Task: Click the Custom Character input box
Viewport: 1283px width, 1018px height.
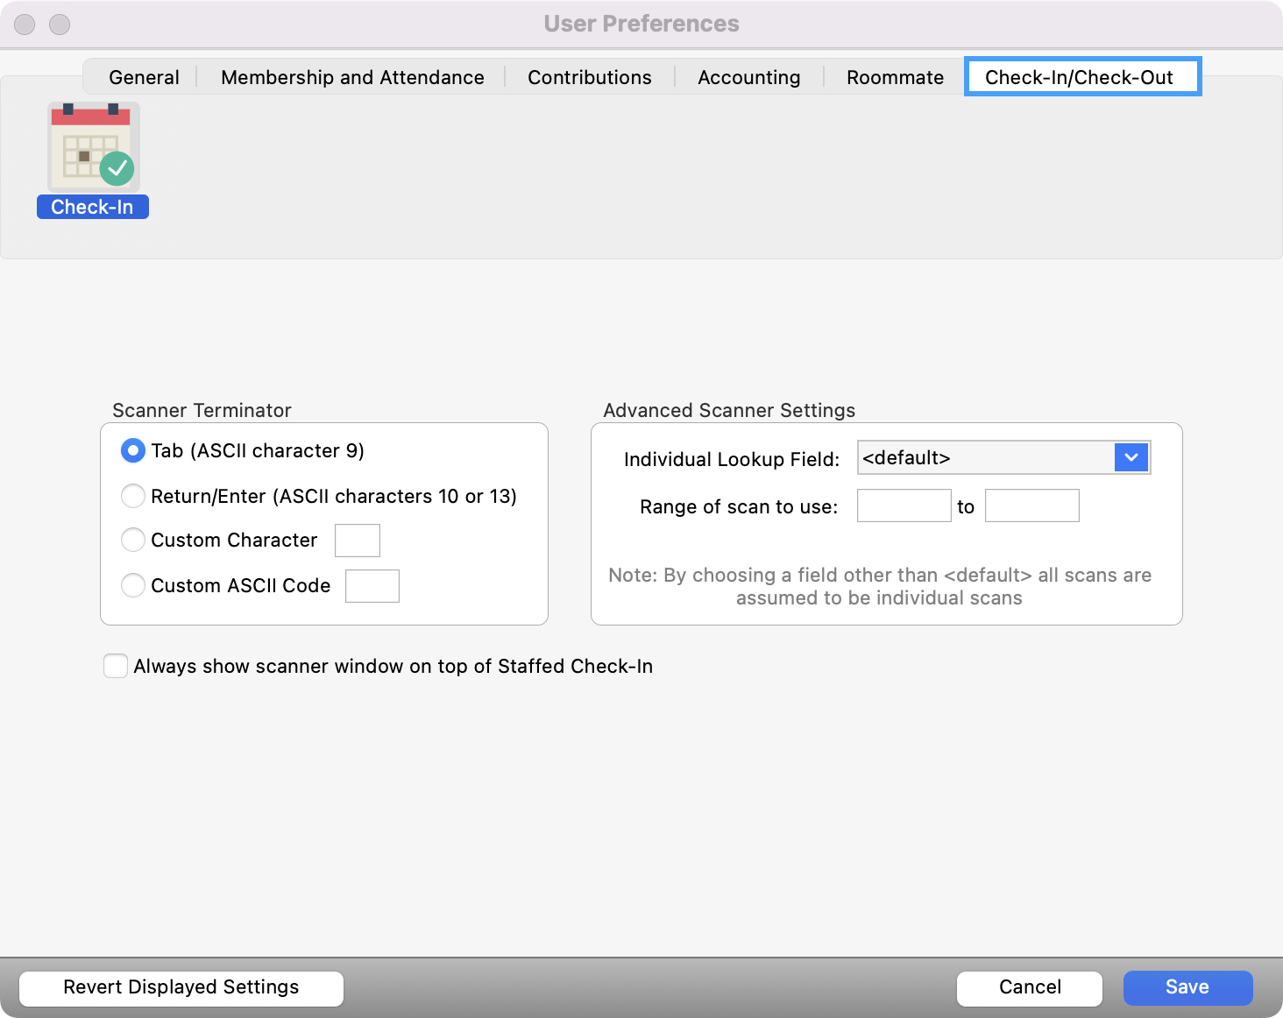Action: (x=357, y=541)
